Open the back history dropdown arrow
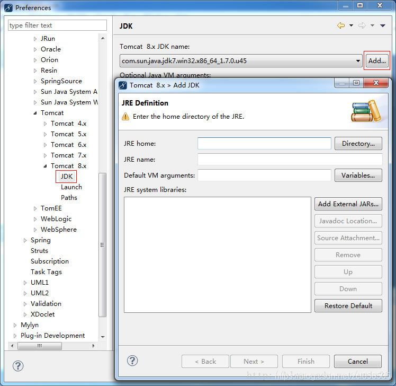Viewport: 396px width, 386px height. point(352,25)
